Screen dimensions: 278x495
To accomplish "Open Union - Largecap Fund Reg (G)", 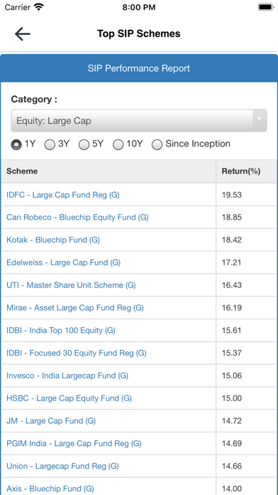I will pyautogui.click(x=62, y=466).
